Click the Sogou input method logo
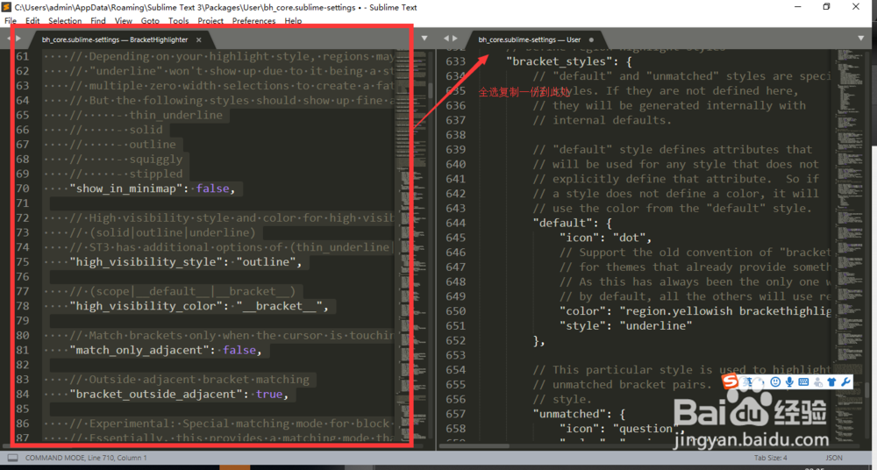Screen dimensions: 877x470 (x=730, y=382)
